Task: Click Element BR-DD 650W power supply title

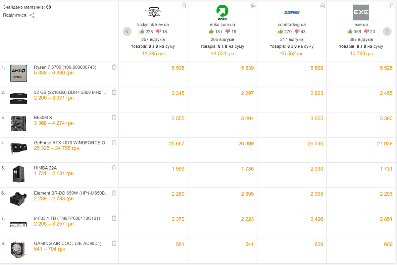Action: click(x=72, y=193)
